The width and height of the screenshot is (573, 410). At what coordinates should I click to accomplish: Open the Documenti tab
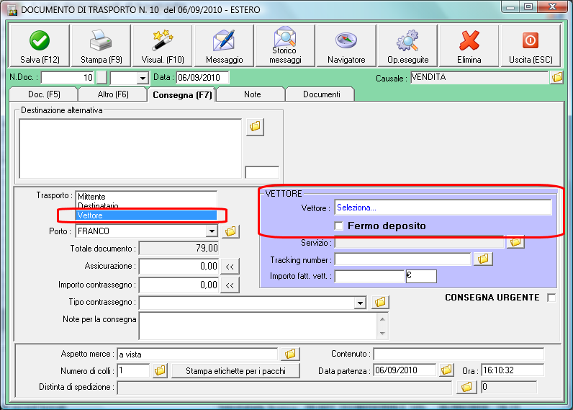pyautogui.click(x=321, y=94)
